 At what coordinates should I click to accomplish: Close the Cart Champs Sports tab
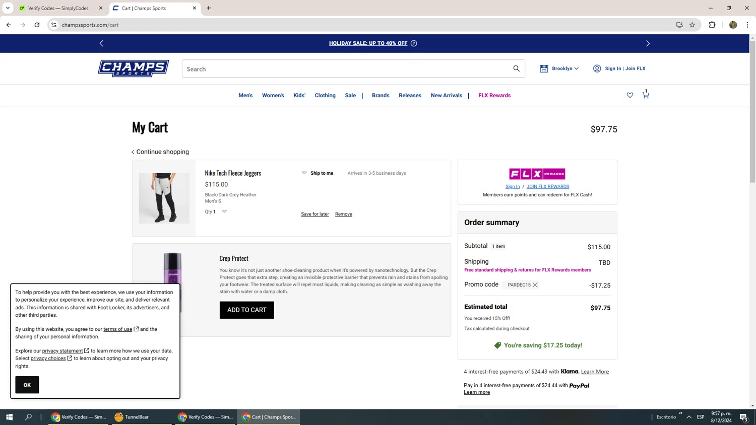[x=194, y=8]
